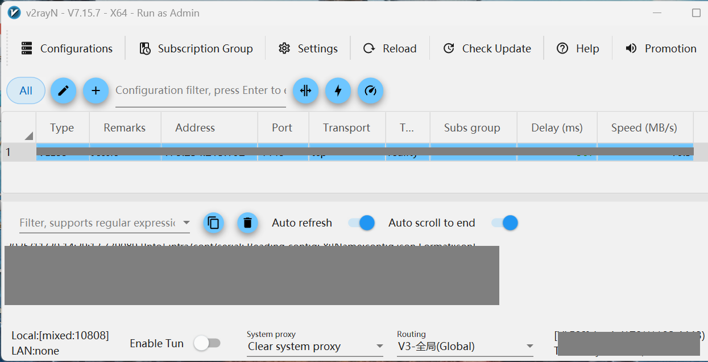Click the Check Update button

click(x=487, y=48)
